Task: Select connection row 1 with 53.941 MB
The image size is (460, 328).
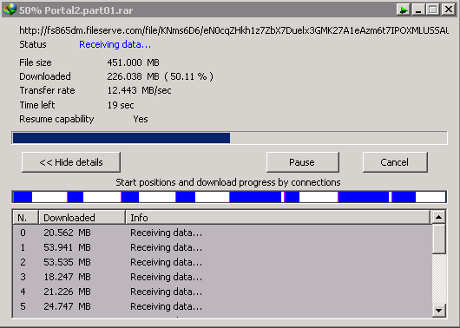Action: 222,247
